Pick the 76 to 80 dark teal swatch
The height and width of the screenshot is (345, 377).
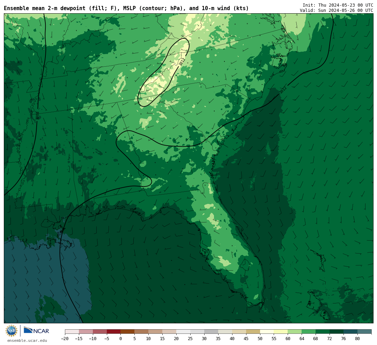click(350, 332)
